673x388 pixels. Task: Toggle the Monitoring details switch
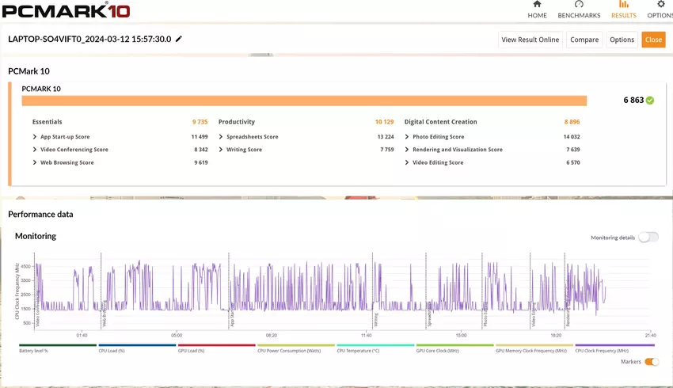[648, 237]
